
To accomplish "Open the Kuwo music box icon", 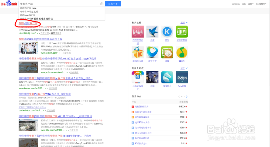I will (x=138, y=52).
